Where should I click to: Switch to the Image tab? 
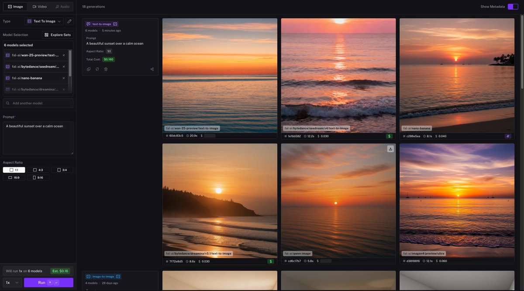click(15, 7)
